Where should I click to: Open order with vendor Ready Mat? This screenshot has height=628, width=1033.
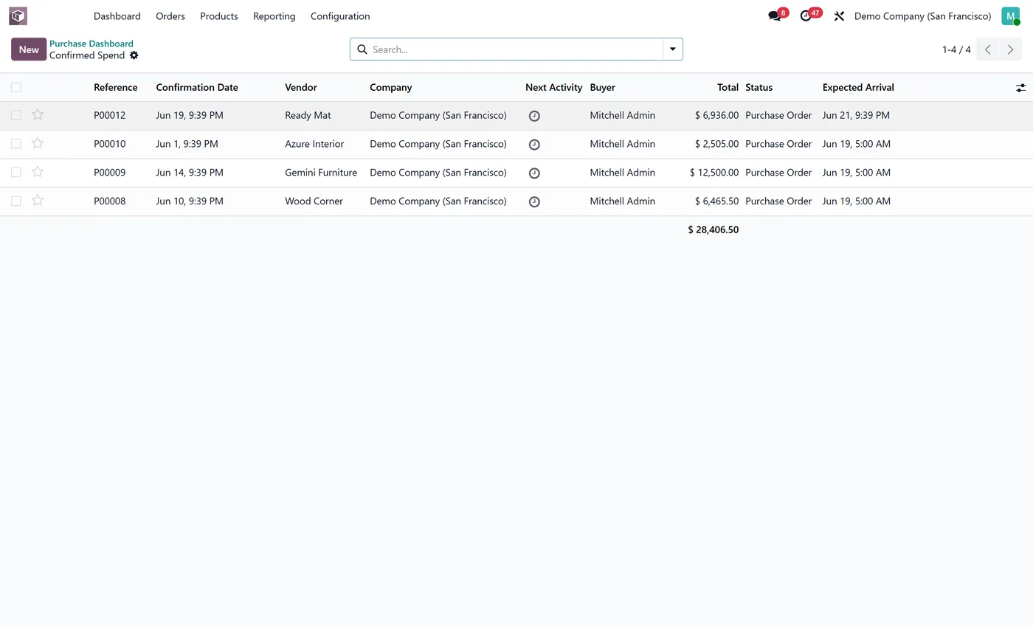tap(308, 115)
